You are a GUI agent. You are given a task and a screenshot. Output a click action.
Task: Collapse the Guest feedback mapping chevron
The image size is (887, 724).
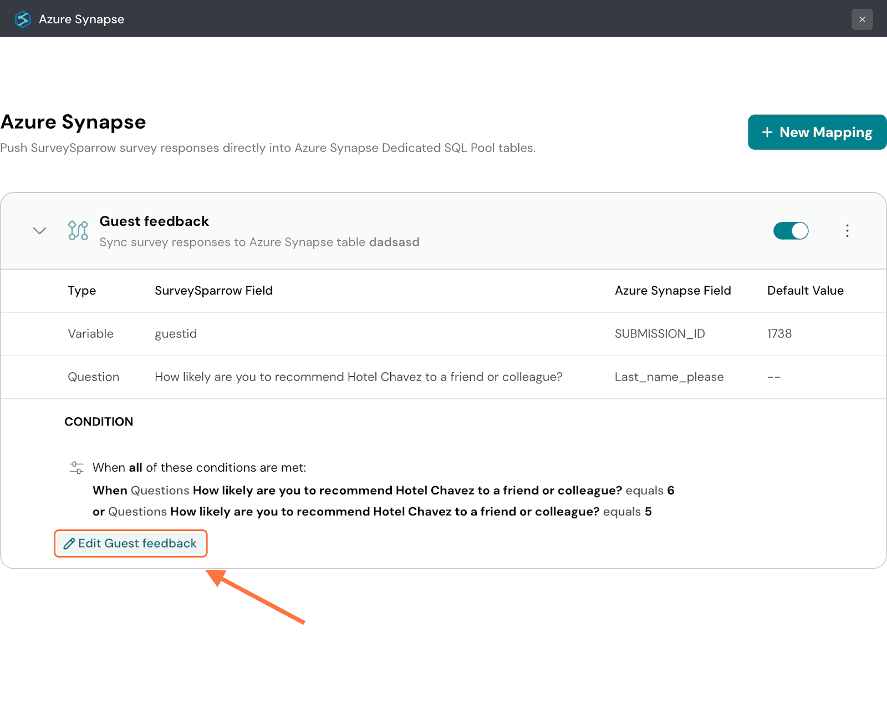point(39,231)
